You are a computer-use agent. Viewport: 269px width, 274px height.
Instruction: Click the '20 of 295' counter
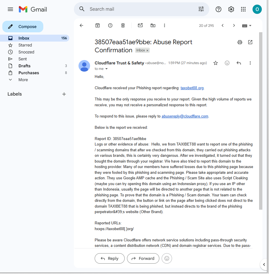coord(206,26)
